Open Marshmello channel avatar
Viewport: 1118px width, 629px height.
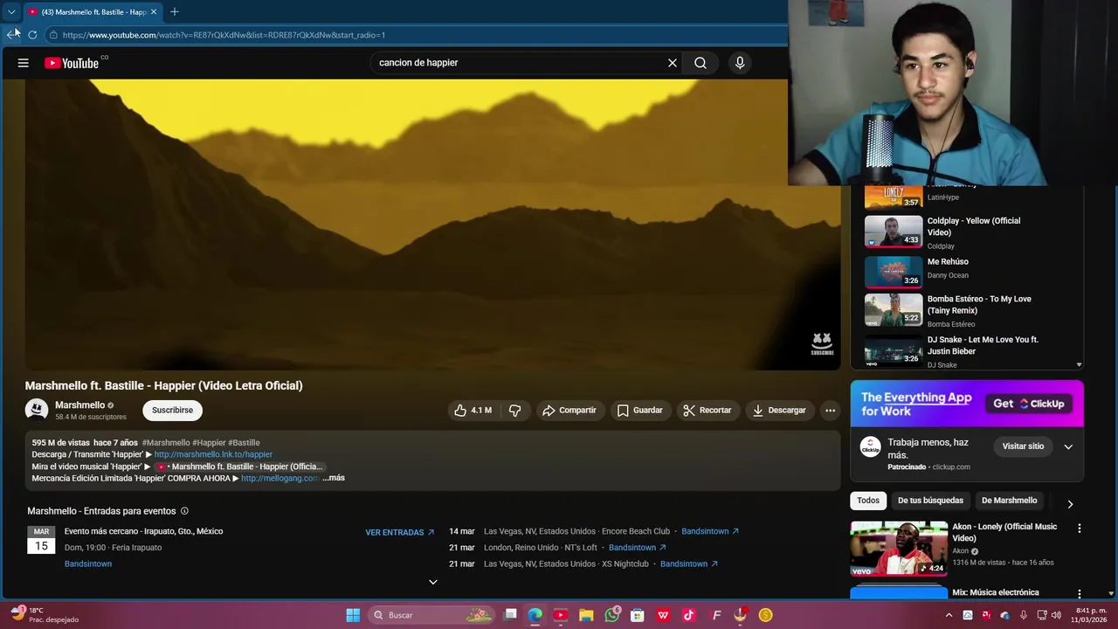(x=37, y=410)
